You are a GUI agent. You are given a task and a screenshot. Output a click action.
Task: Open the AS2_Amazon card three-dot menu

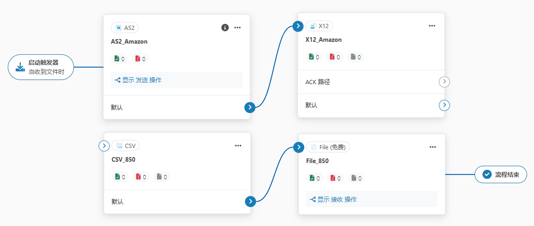click(x=238, y=28)
